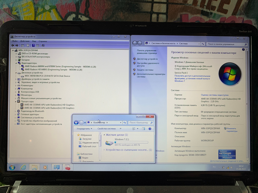Screen dimensions: 258x193
Task: Collapse the Видеоадаптеры node
Action: (x=16, y=63)
